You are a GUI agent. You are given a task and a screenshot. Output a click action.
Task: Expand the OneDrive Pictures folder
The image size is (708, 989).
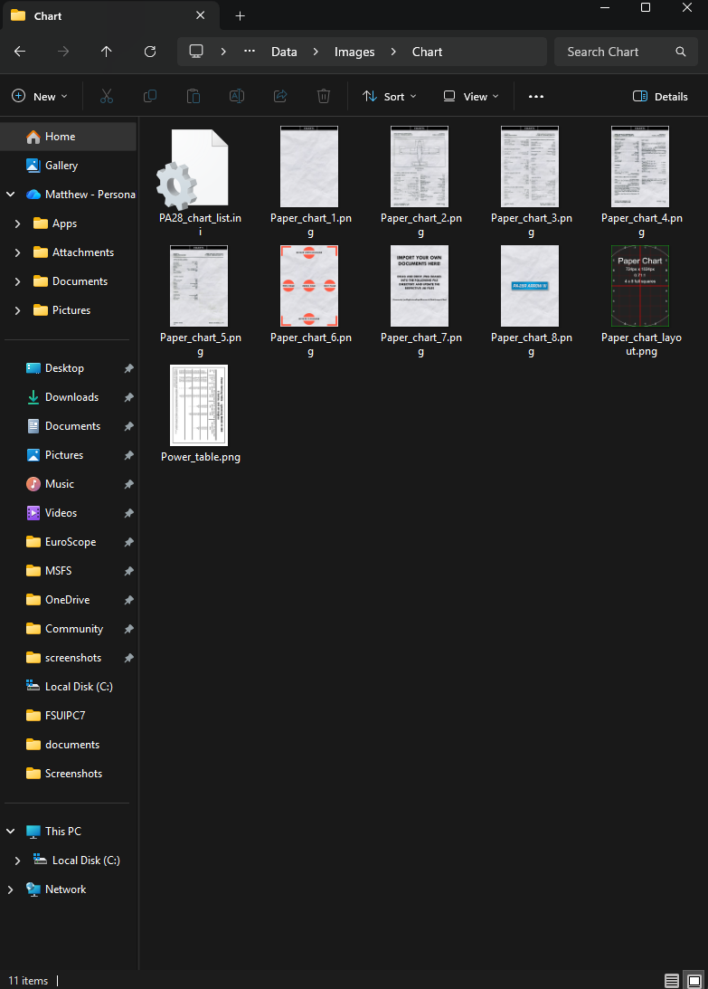(x=18, y=310)
